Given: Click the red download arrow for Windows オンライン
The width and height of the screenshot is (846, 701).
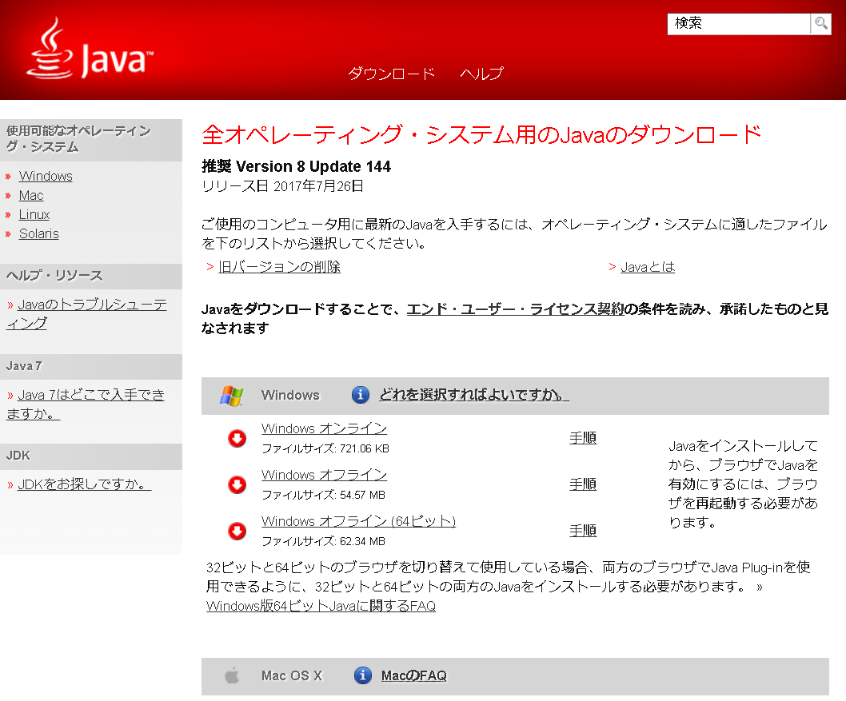Looking at the screenshot, I should click(237, 438).
